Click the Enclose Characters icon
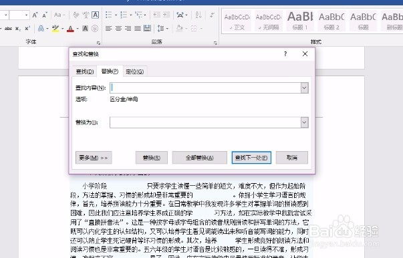Viewport: 403px width, 258px height. pos(95,28)
